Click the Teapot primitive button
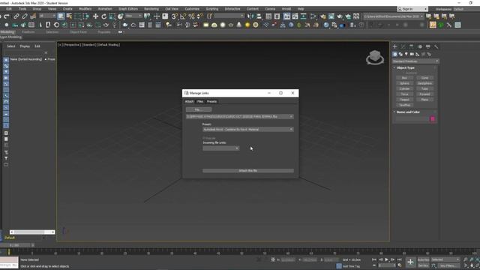The width and height of the screenshot is (480, 270). (404, 100)
